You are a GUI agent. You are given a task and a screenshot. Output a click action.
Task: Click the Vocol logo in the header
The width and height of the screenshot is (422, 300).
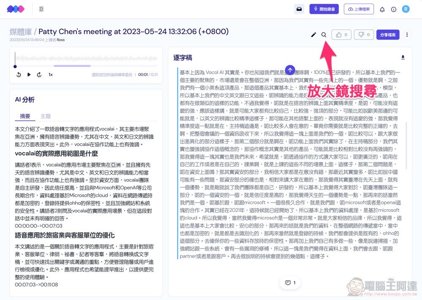(x=16, y=9)
